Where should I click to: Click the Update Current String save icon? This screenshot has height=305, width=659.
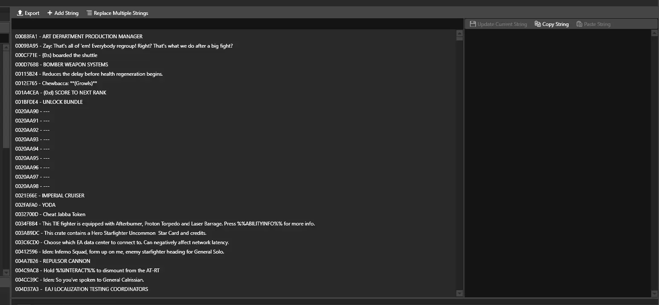click(473, 24)
